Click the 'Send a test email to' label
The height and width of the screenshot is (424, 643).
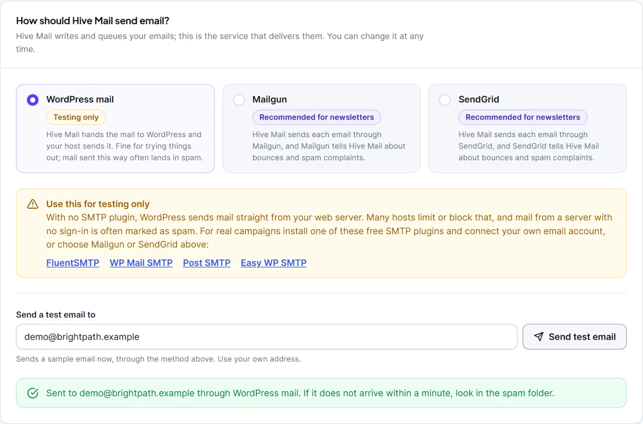56,315
